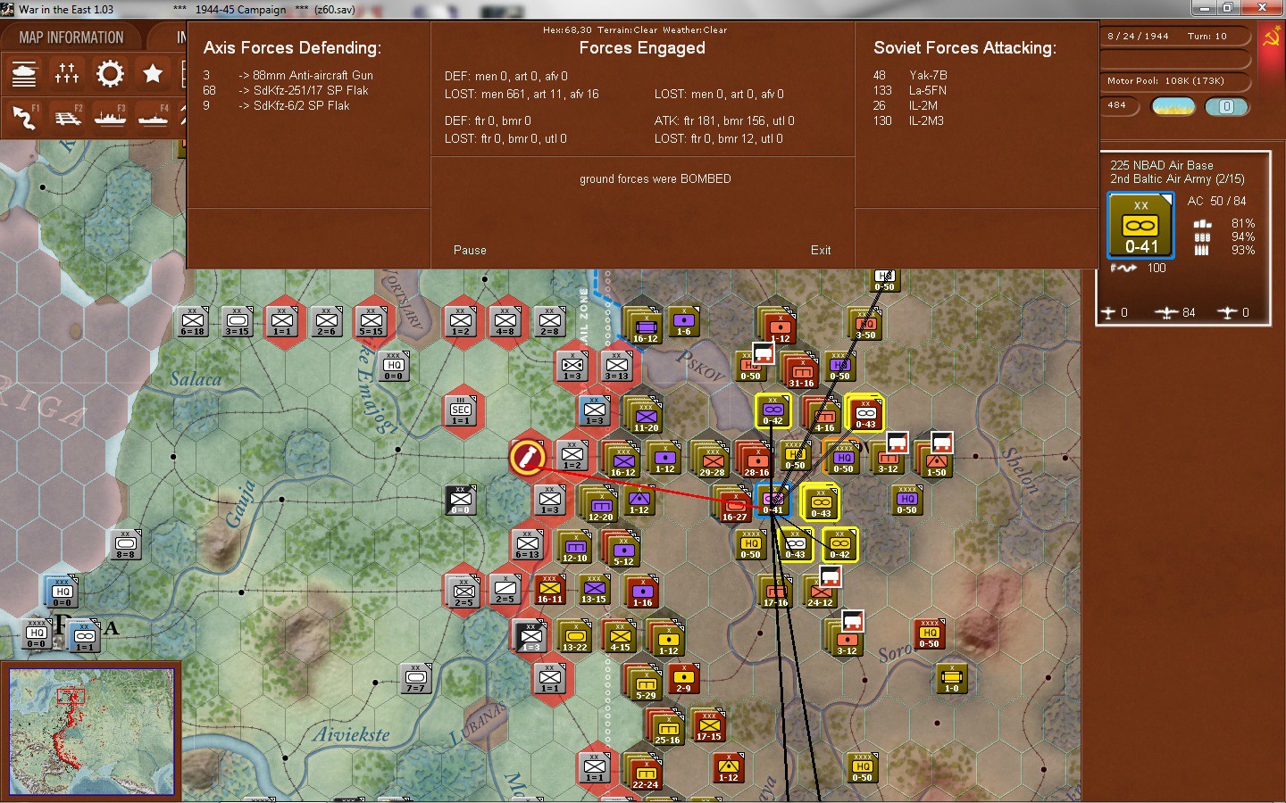This screenshot has height=803, width=1286.
Task: Select German unit counter 5=15
Action: pos(372,320)
